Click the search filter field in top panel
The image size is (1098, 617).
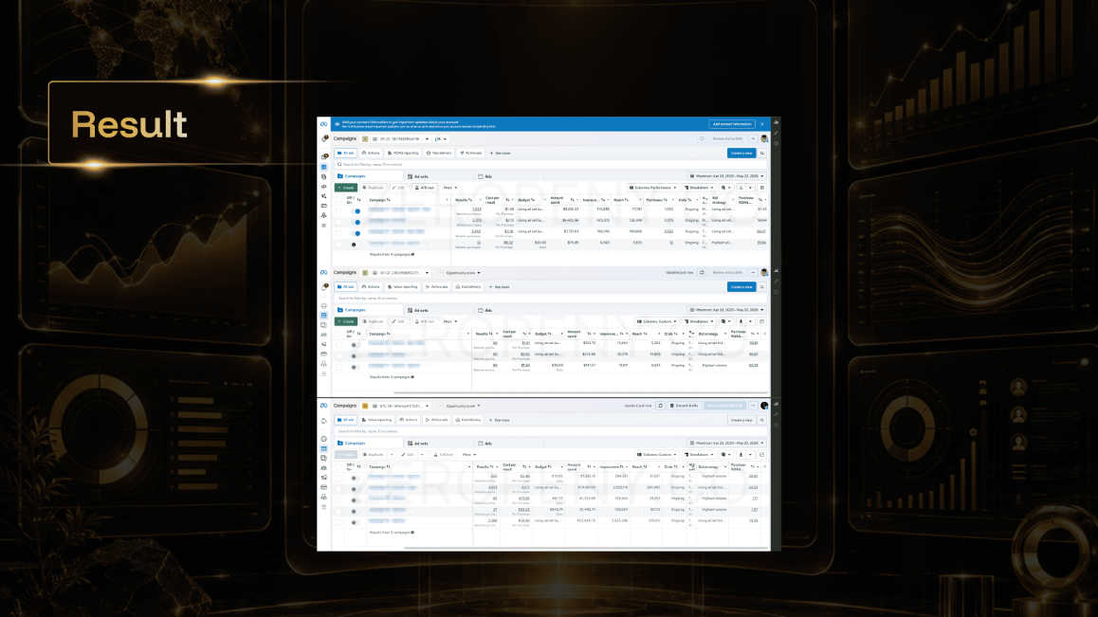(550, 165)
